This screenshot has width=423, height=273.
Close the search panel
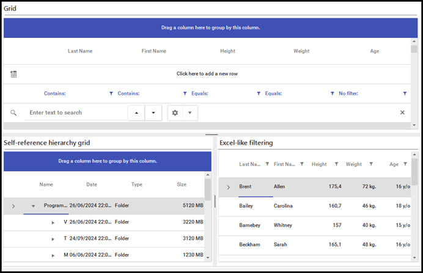(402, 112)
